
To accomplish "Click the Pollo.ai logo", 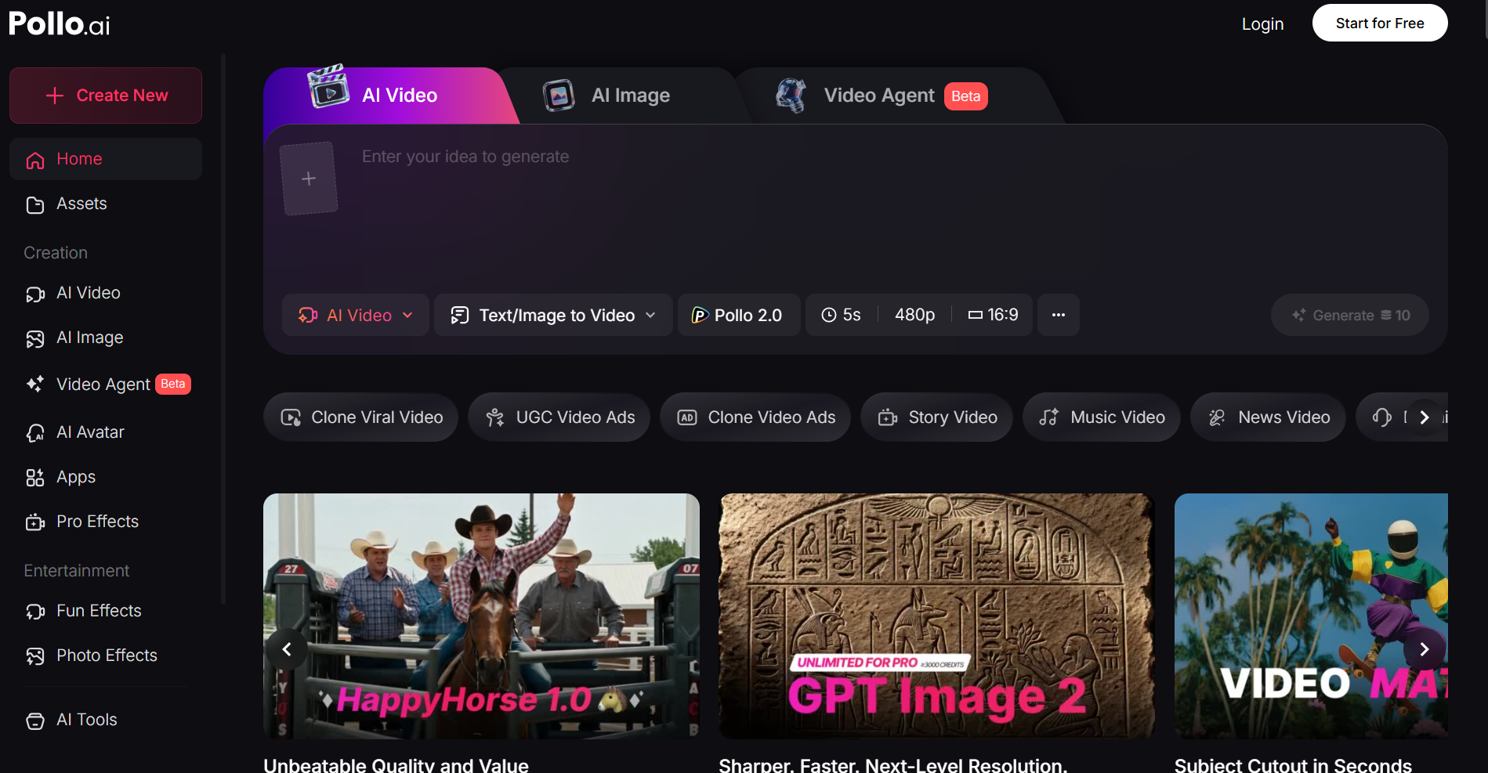I will click(x=59, y=23).
